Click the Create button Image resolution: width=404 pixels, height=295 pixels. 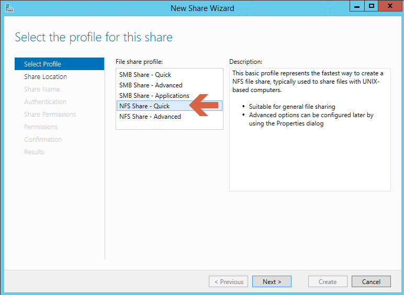click(328, 281)
